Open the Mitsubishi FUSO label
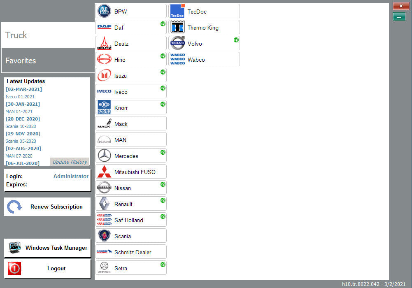The width and height of the screenshot is (412, 288). click(135, 172)
